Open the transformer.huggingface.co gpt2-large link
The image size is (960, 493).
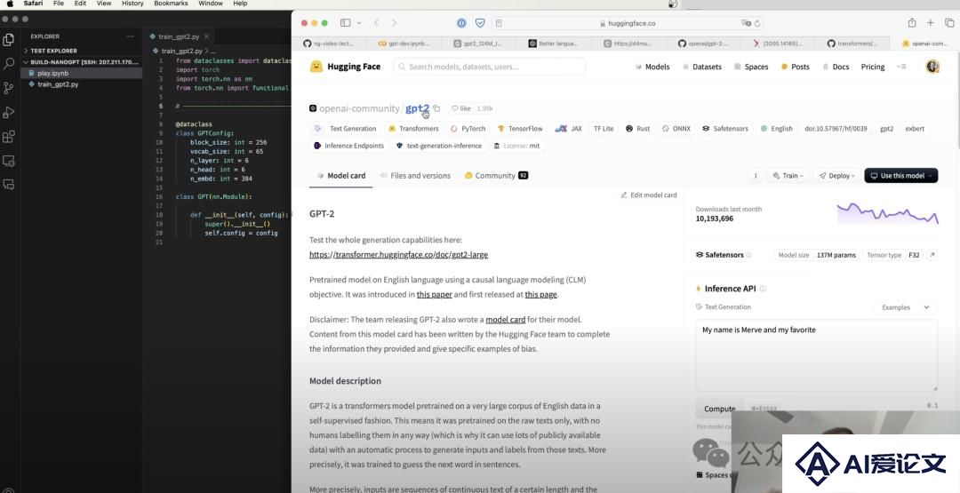pos(398,254)
